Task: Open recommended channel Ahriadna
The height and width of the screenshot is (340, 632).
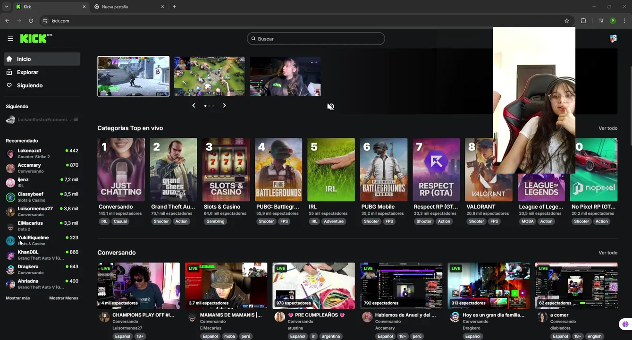Action: [42, 284]
